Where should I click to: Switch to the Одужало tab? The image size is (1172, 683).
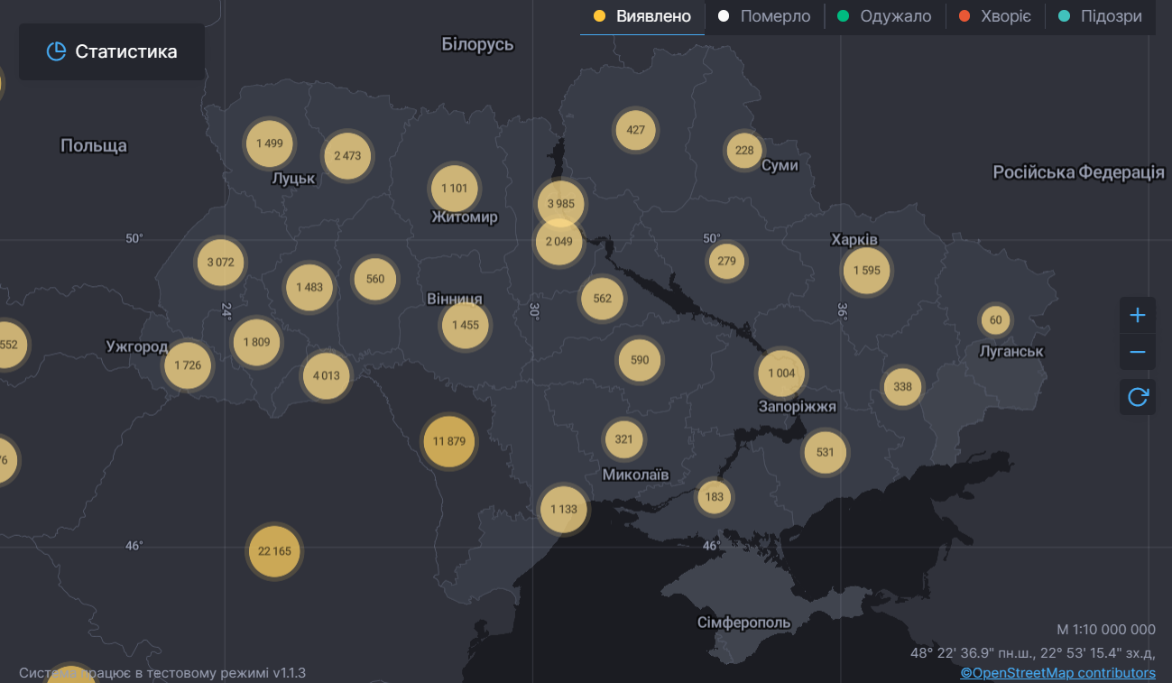tap(884, 16)
